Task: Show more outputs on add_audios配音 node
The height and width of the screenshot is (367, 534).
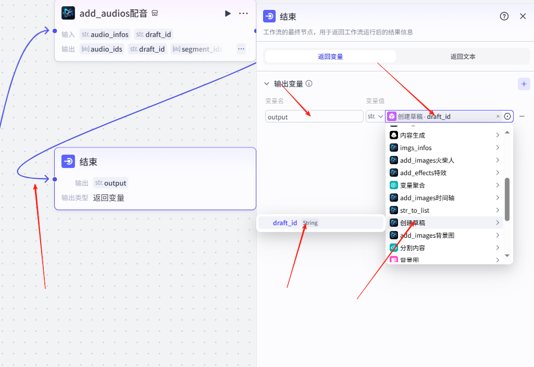Action: (241, 49)
